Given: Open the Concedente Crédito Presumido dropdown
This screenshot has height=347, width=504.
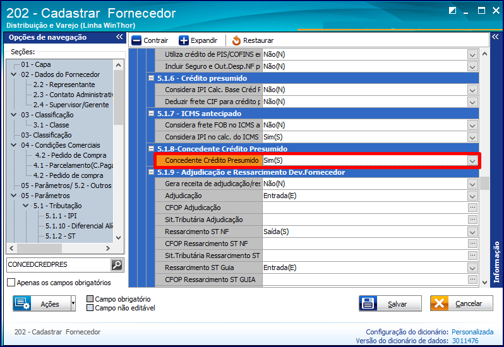Looking at the screenshot, I should [x=472, y=161].
